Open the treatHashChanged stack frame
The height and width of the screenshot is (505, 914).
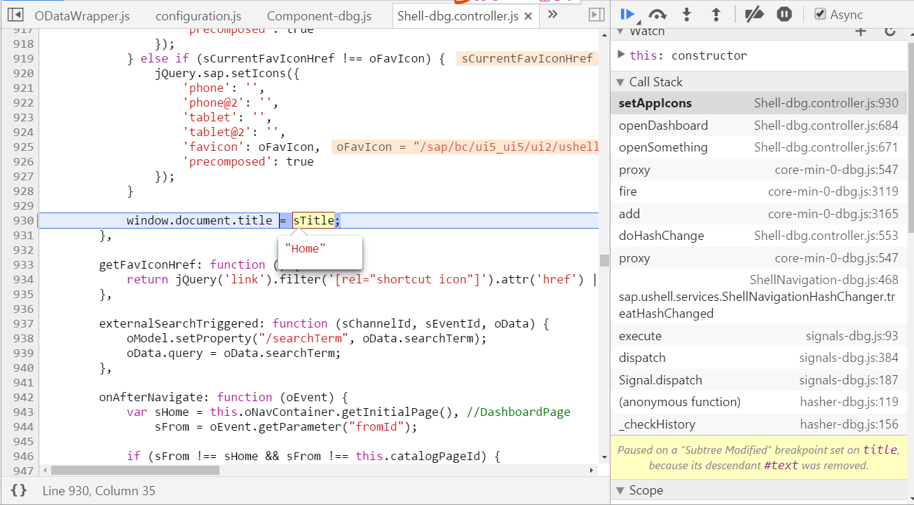(758, 297)
